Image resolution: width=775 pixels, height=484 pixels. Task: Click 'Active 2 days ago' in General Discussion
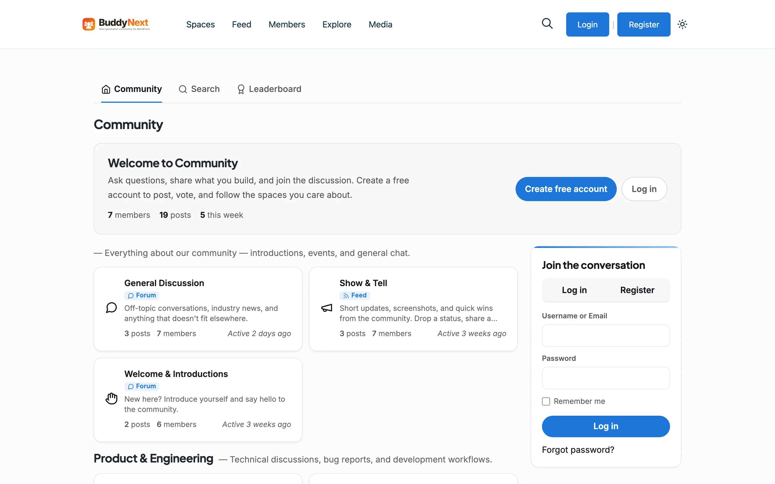(x=259, y=333)
